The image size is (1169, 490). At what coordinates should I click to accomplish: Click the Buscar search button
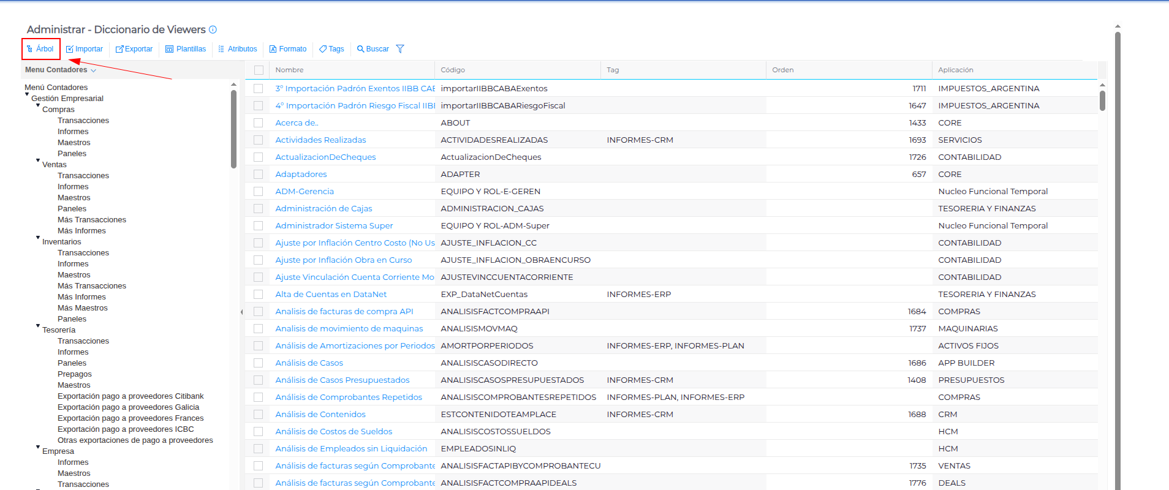tap(373, 49)
